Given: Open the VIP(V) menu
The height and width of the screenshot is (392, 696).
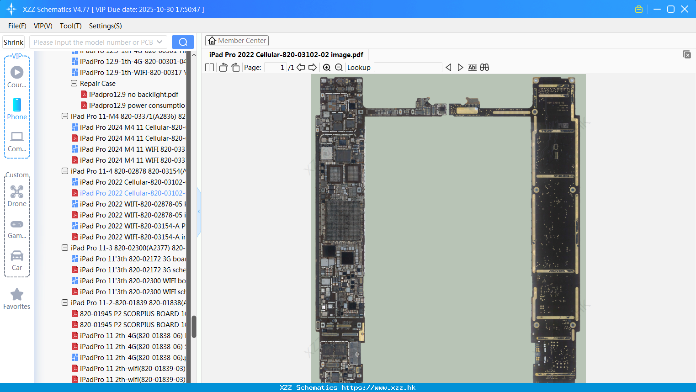Looking at the screenshot, I should tap(43, 26).
